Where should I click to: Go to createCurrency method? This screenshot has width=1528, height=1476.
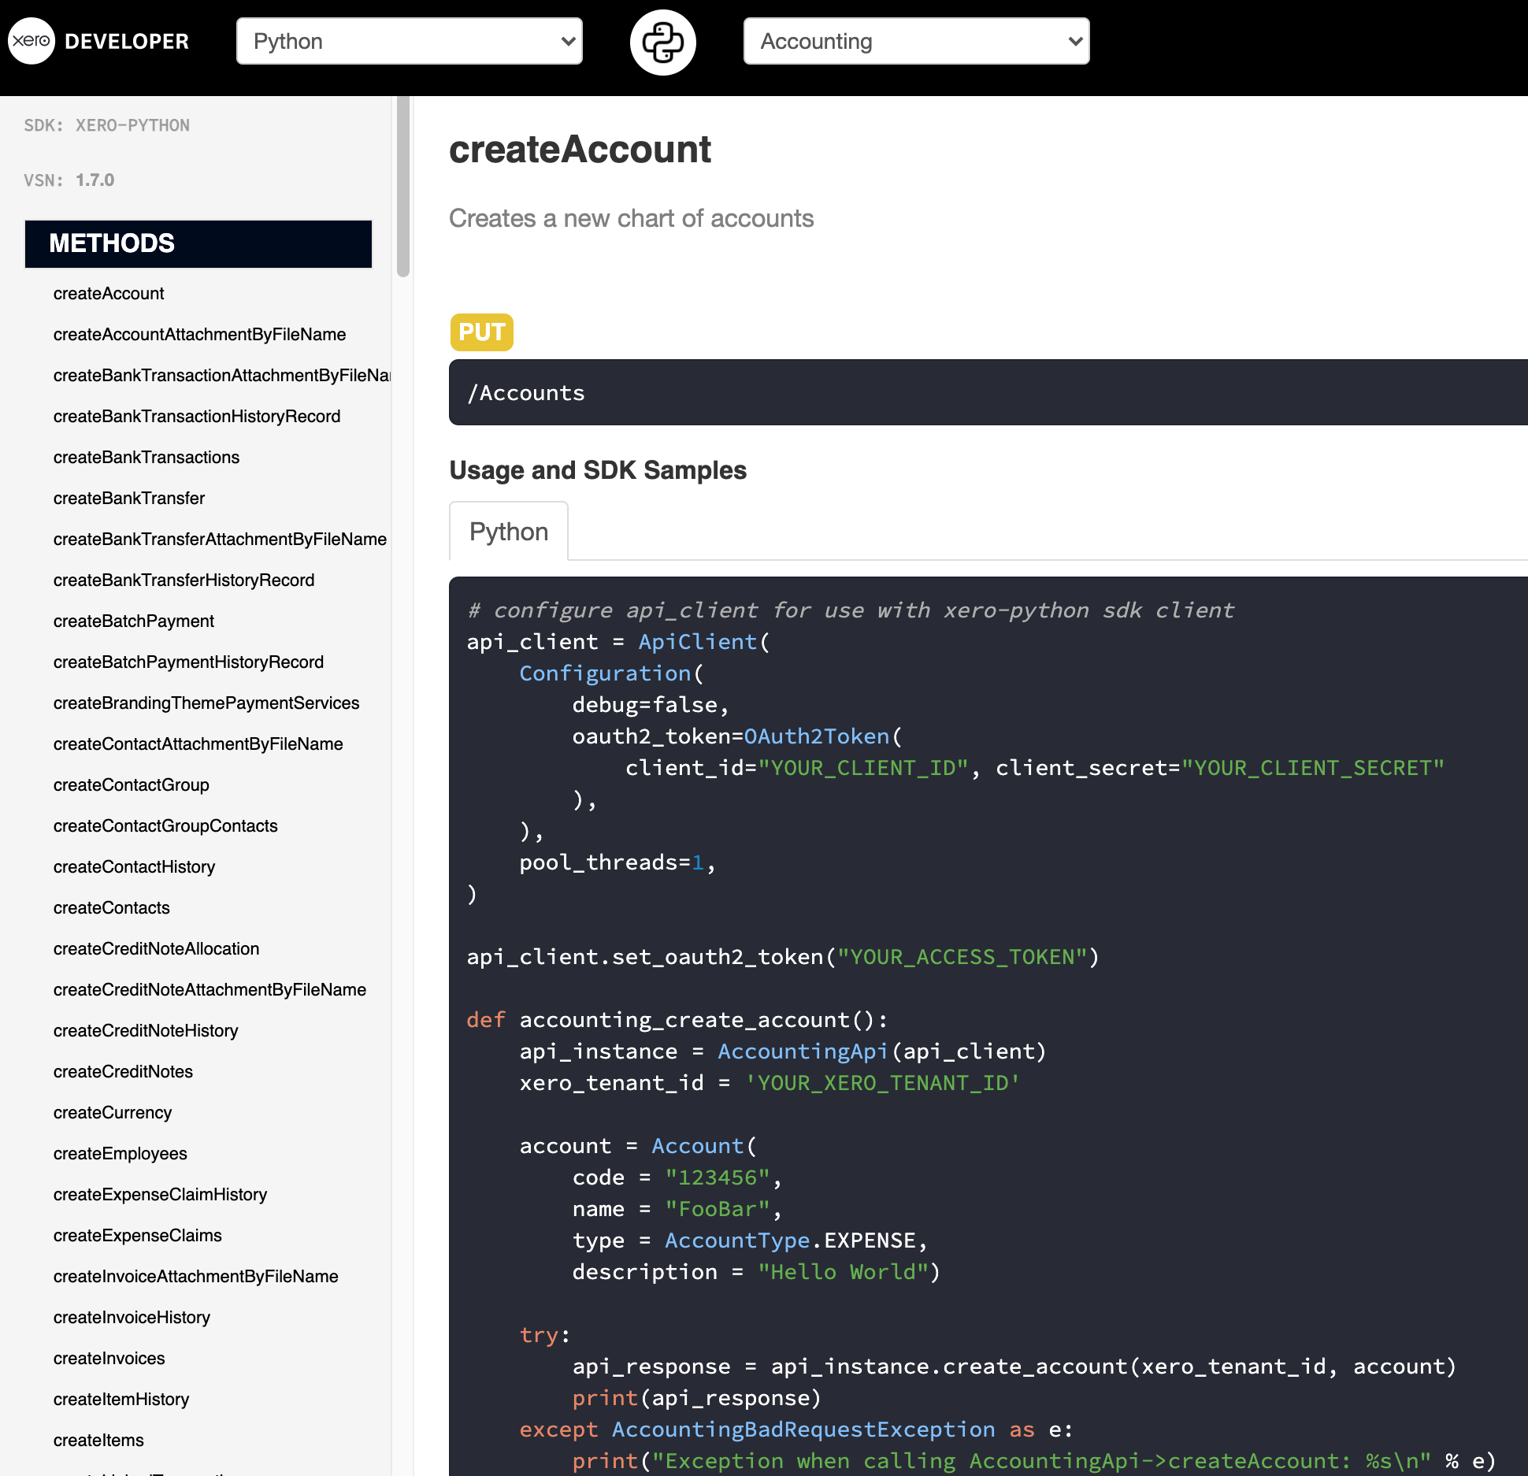point(113,1113)
